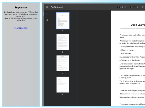Select page 1 thumbnail
The width and height of the screenshot is (145, 108).
[x=63, y=21]
